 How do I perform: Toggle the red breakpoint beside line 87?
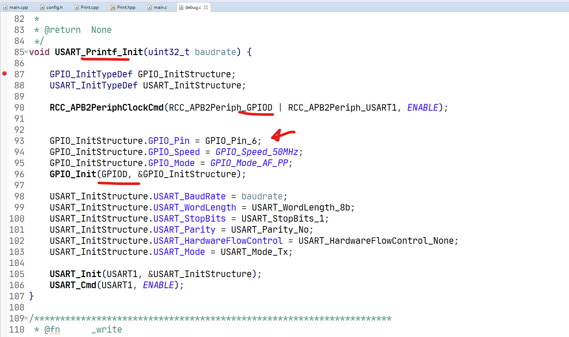point(4,74)
